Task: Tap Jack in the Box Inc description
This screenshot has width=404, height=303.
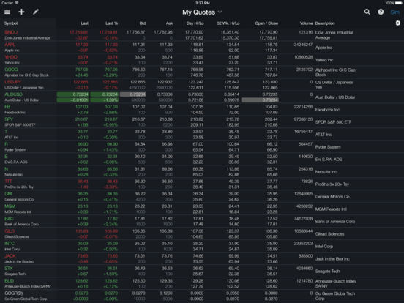Action: 332,259
